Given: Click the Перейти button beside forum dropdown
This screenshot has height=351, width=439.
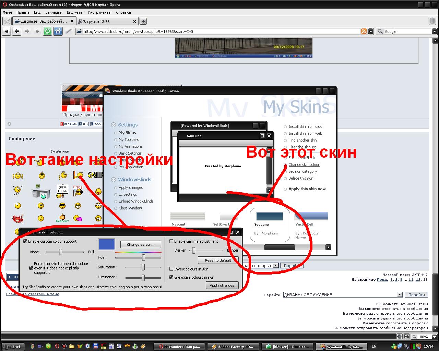Looking at the screenshot, I should [x=417, y=295].
